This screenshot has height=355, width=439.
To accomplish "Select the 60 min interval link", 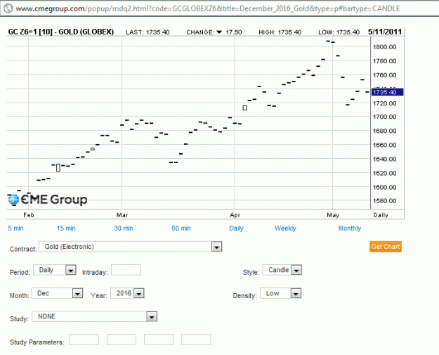I will tap(181, 228).
